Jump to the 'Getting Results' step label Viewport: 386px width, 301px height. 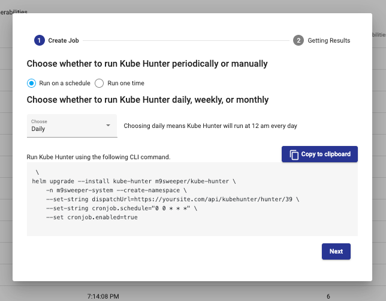coord(328,40)
